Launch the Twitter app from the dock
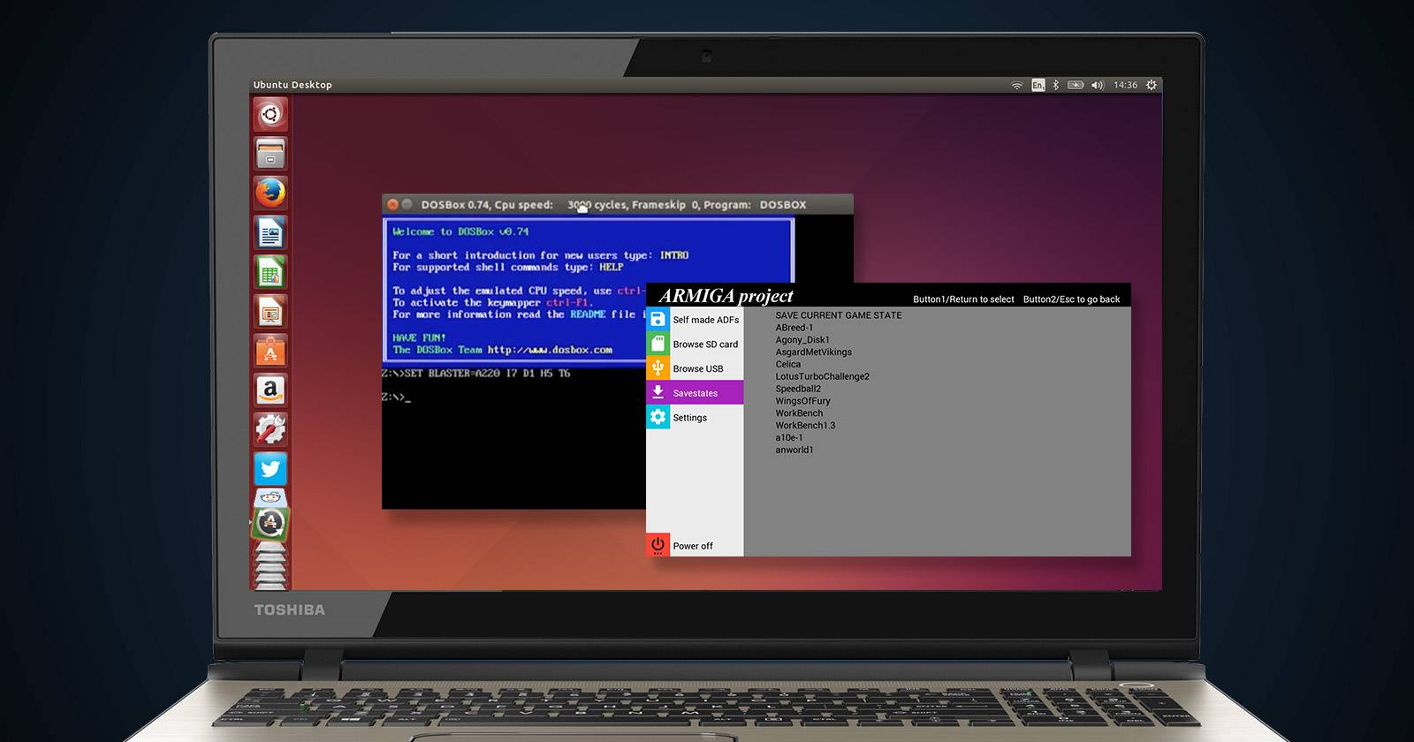Viewport: 1414px width, 742px height. pos(270,469)
